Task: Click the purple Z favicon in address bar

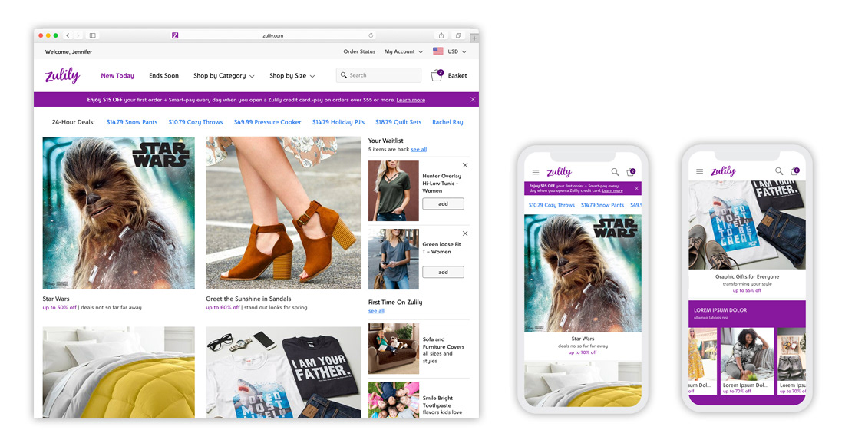Action: coord(175,35)
